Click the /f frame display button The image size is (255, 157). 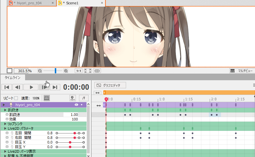[84, 98]
